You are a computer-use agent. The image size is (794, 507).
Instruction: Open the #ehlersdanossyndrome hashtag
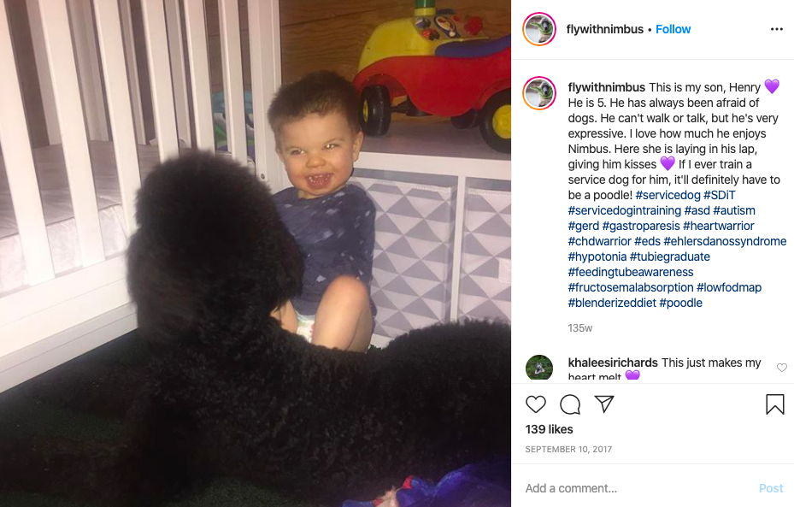click(x=725, y=241)
